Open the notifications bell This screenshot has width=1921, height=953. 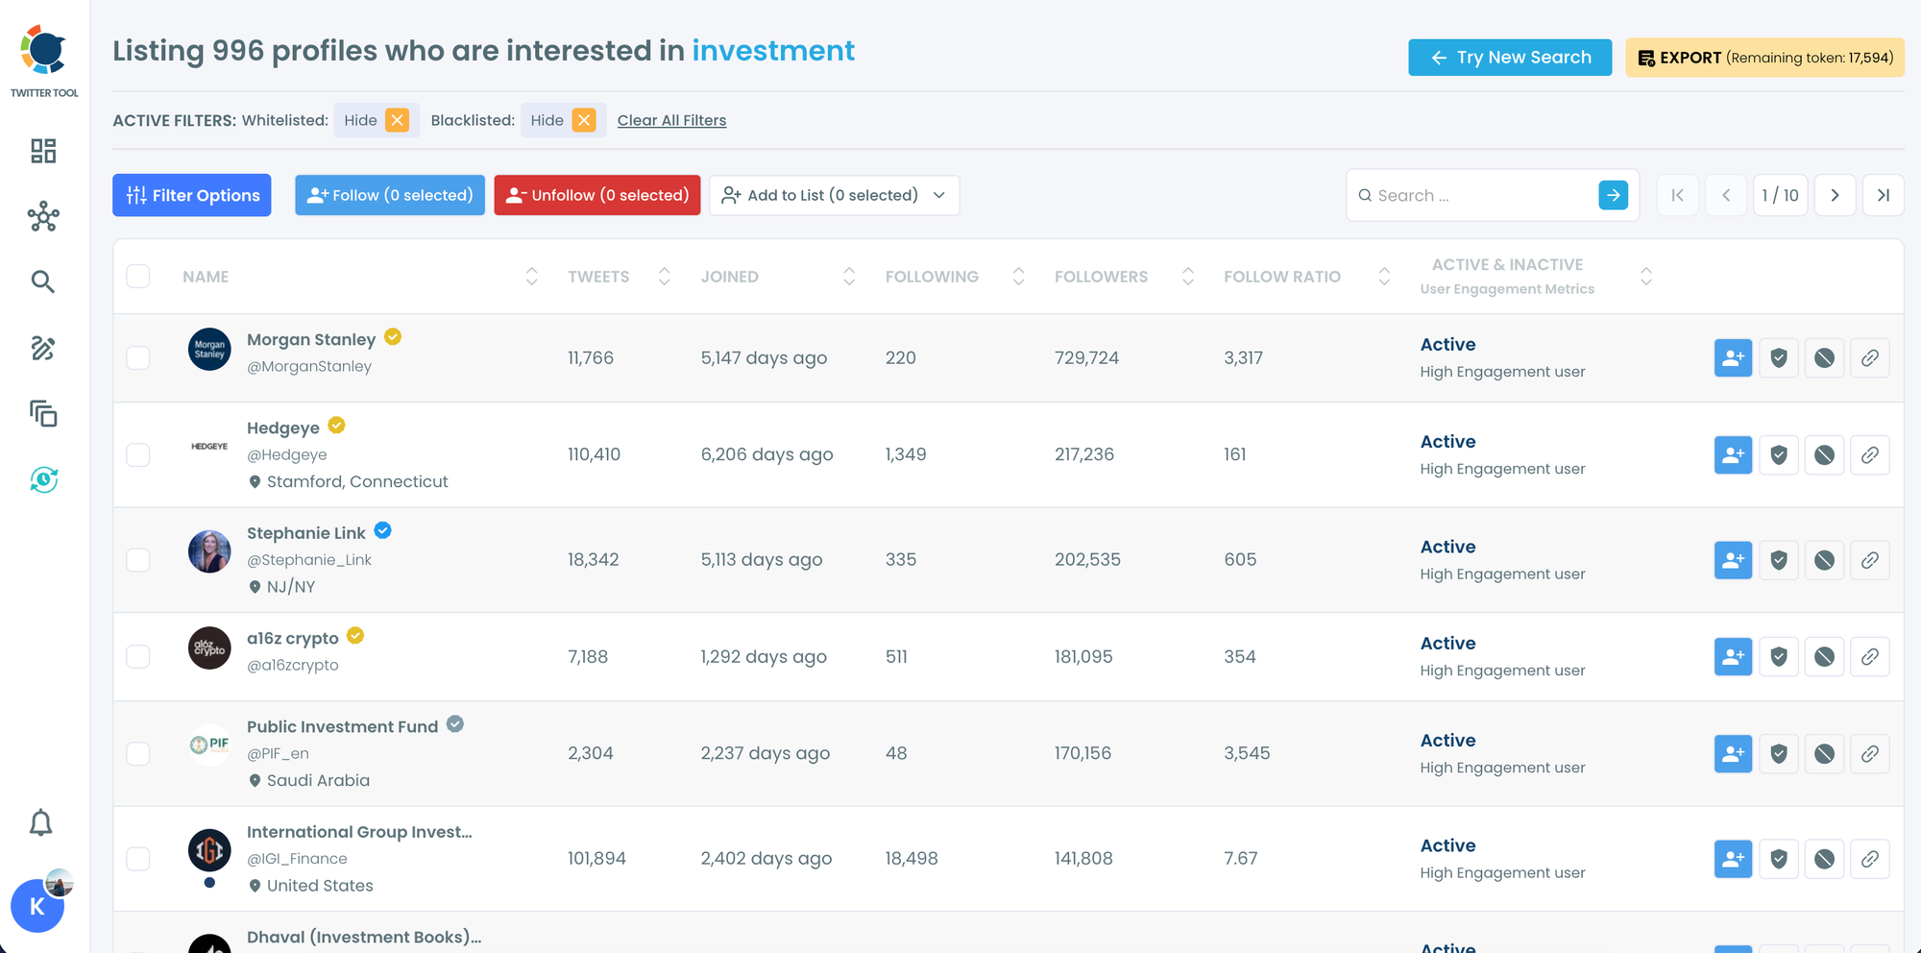[41, 823]
